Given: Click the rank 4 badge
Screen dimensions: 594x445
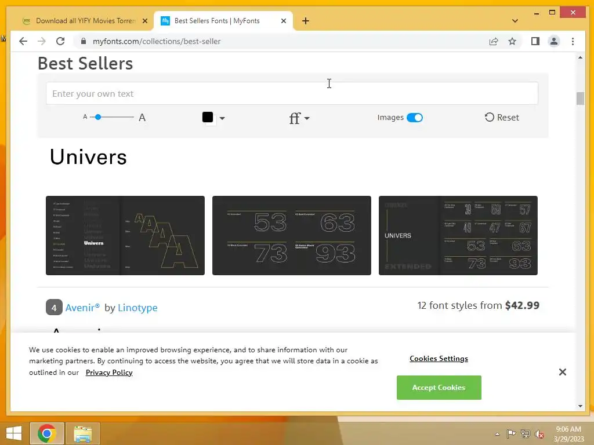Looking at the screenshot, I should pyautogui.click(x=54, y=307).
